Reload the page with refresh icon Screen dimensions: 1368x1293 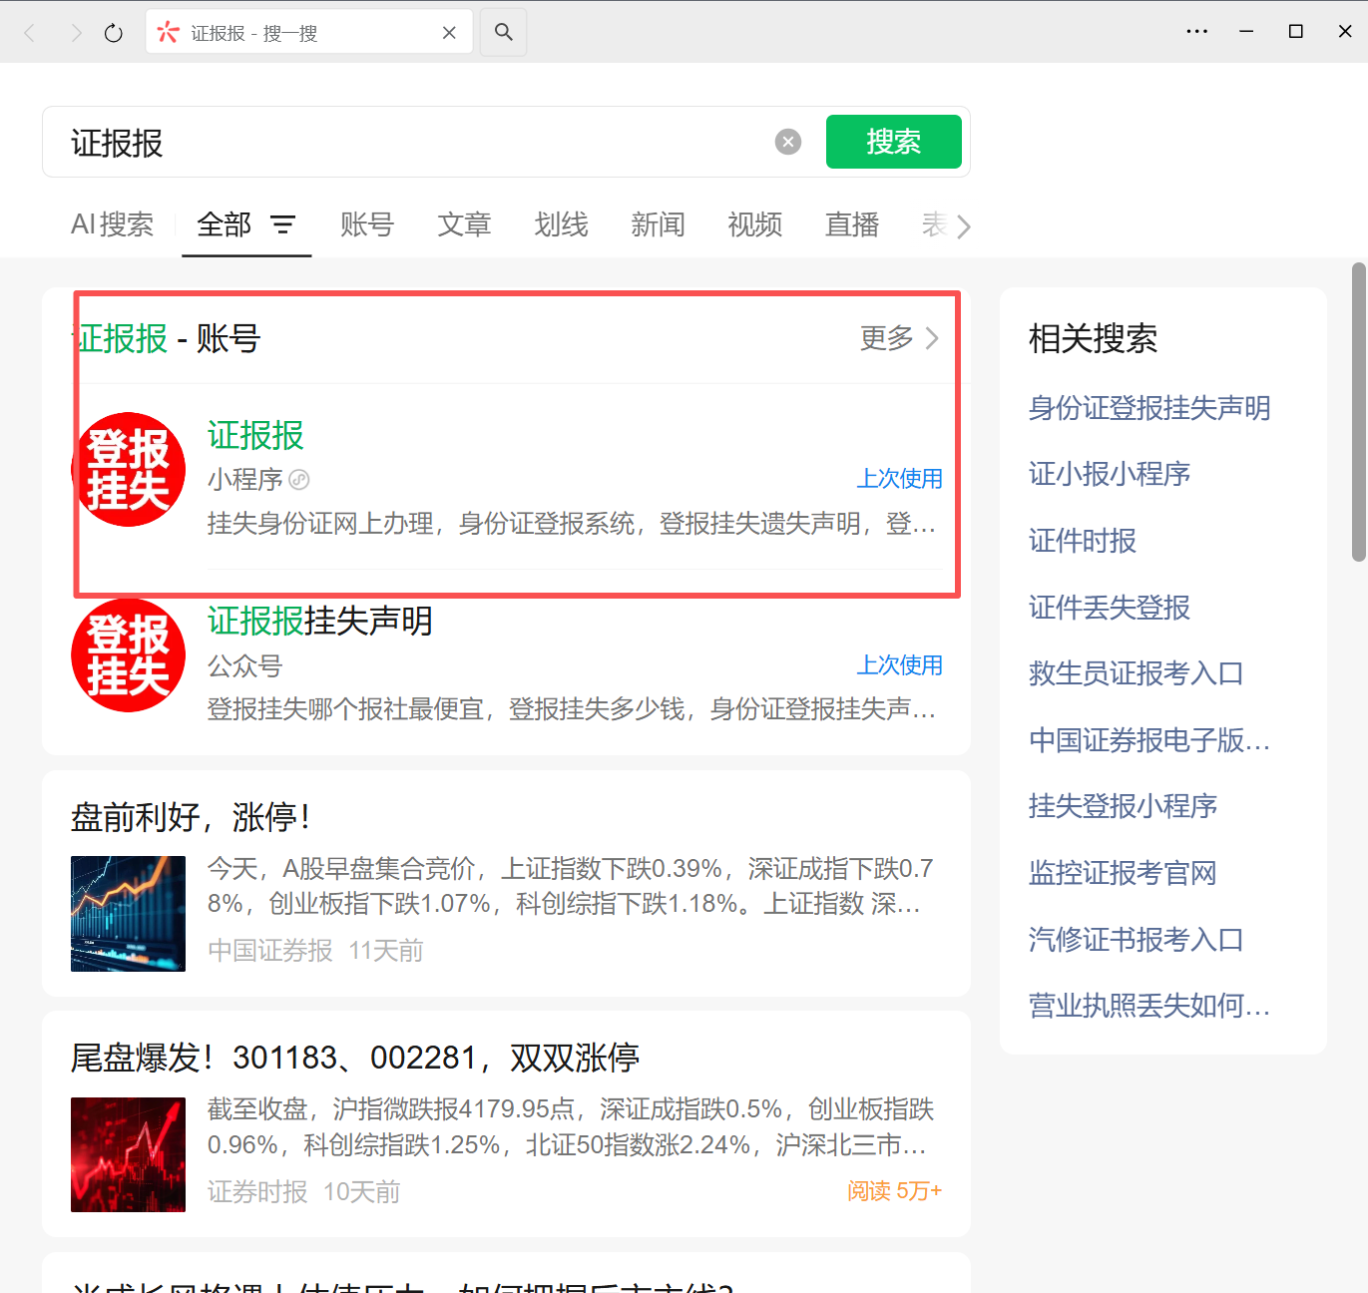pos(114,33)
